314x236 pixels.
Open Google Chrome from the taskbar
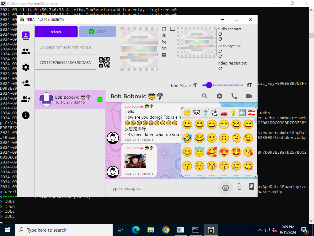click(x=166, y=230)
